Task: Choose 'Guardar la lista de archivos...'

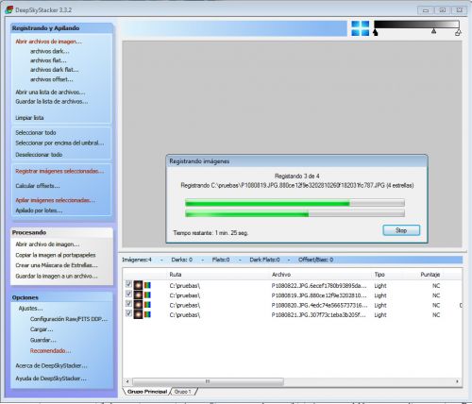Action: tap(52, 102)
